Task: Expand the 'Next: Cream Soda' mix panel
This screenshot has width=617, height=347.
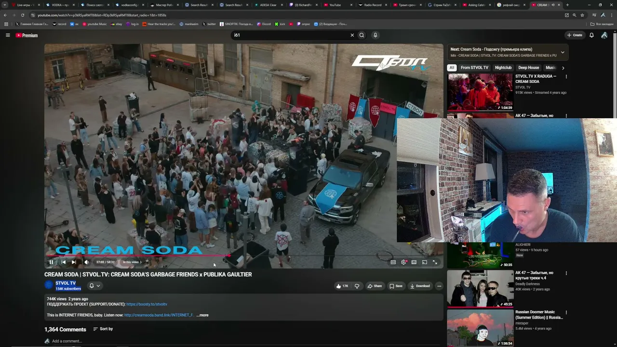Action: [x=563, y=52]
